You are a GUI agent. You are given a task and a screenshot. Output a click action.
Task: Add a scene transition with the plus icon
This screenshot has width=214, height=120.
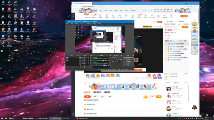pos(117,59)
